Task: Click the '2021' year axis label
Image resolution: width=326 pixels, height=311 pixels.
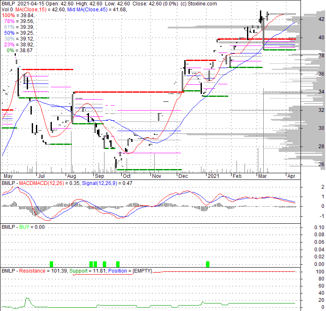Action: pos(214,176)
